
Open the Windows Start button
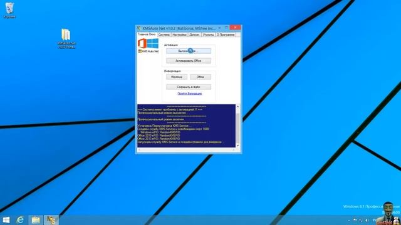click(6, 220)
